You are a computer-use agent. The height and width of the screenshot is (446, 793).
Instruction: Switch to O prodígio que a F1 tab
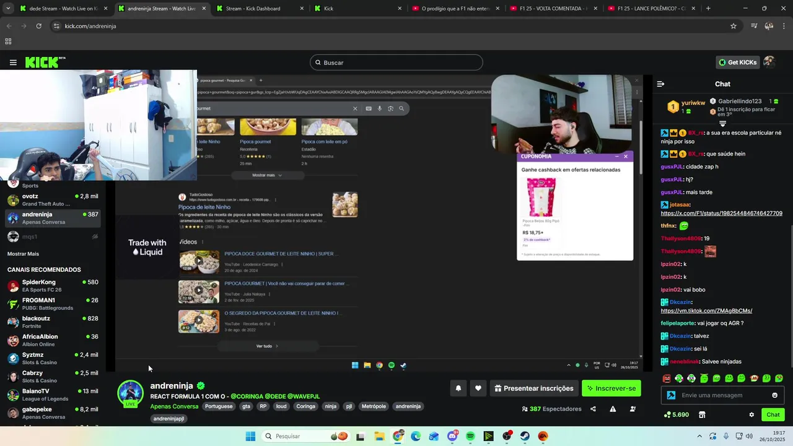coord(456,9)
